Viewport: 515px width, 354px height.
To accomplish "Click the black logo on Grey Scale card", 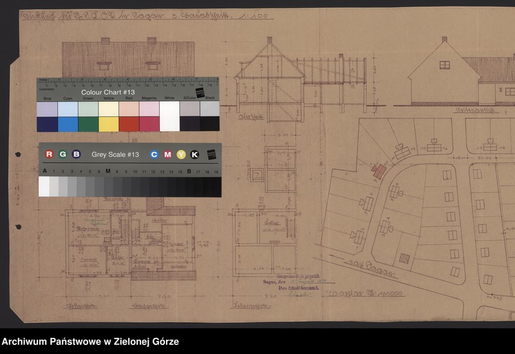I will point(212,154).
